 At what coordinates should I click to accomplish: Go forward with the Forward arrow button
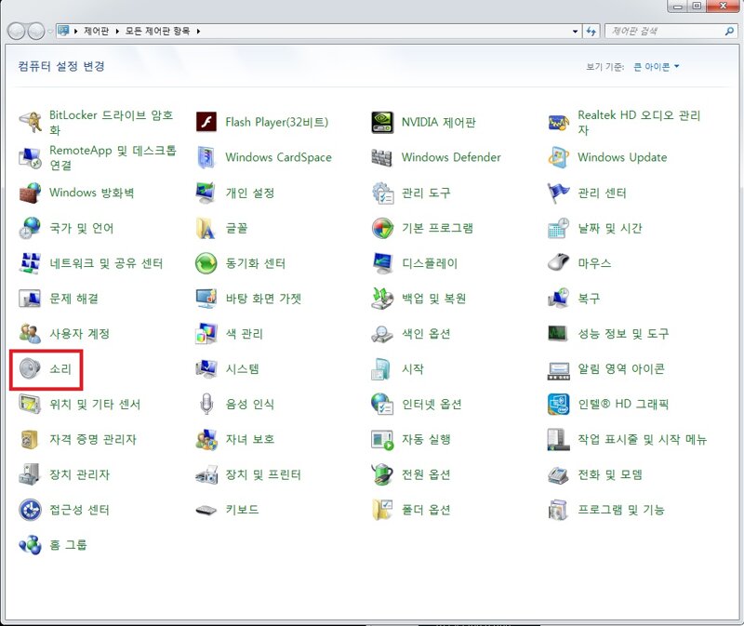(x=36, y=32)
